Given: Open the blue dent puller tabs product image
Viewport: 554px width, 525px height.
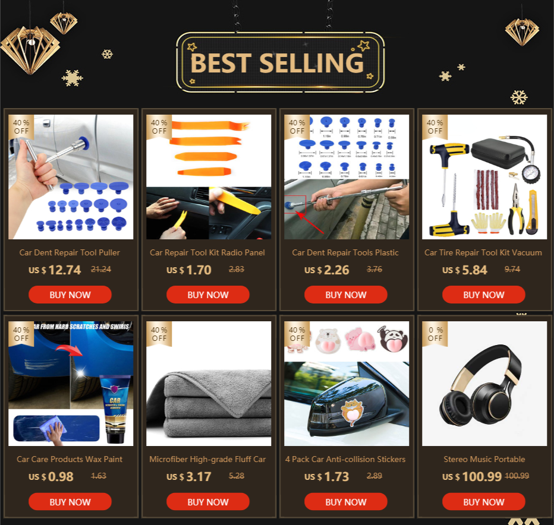Looking at the screenshot, I should (x=71, y=177).
